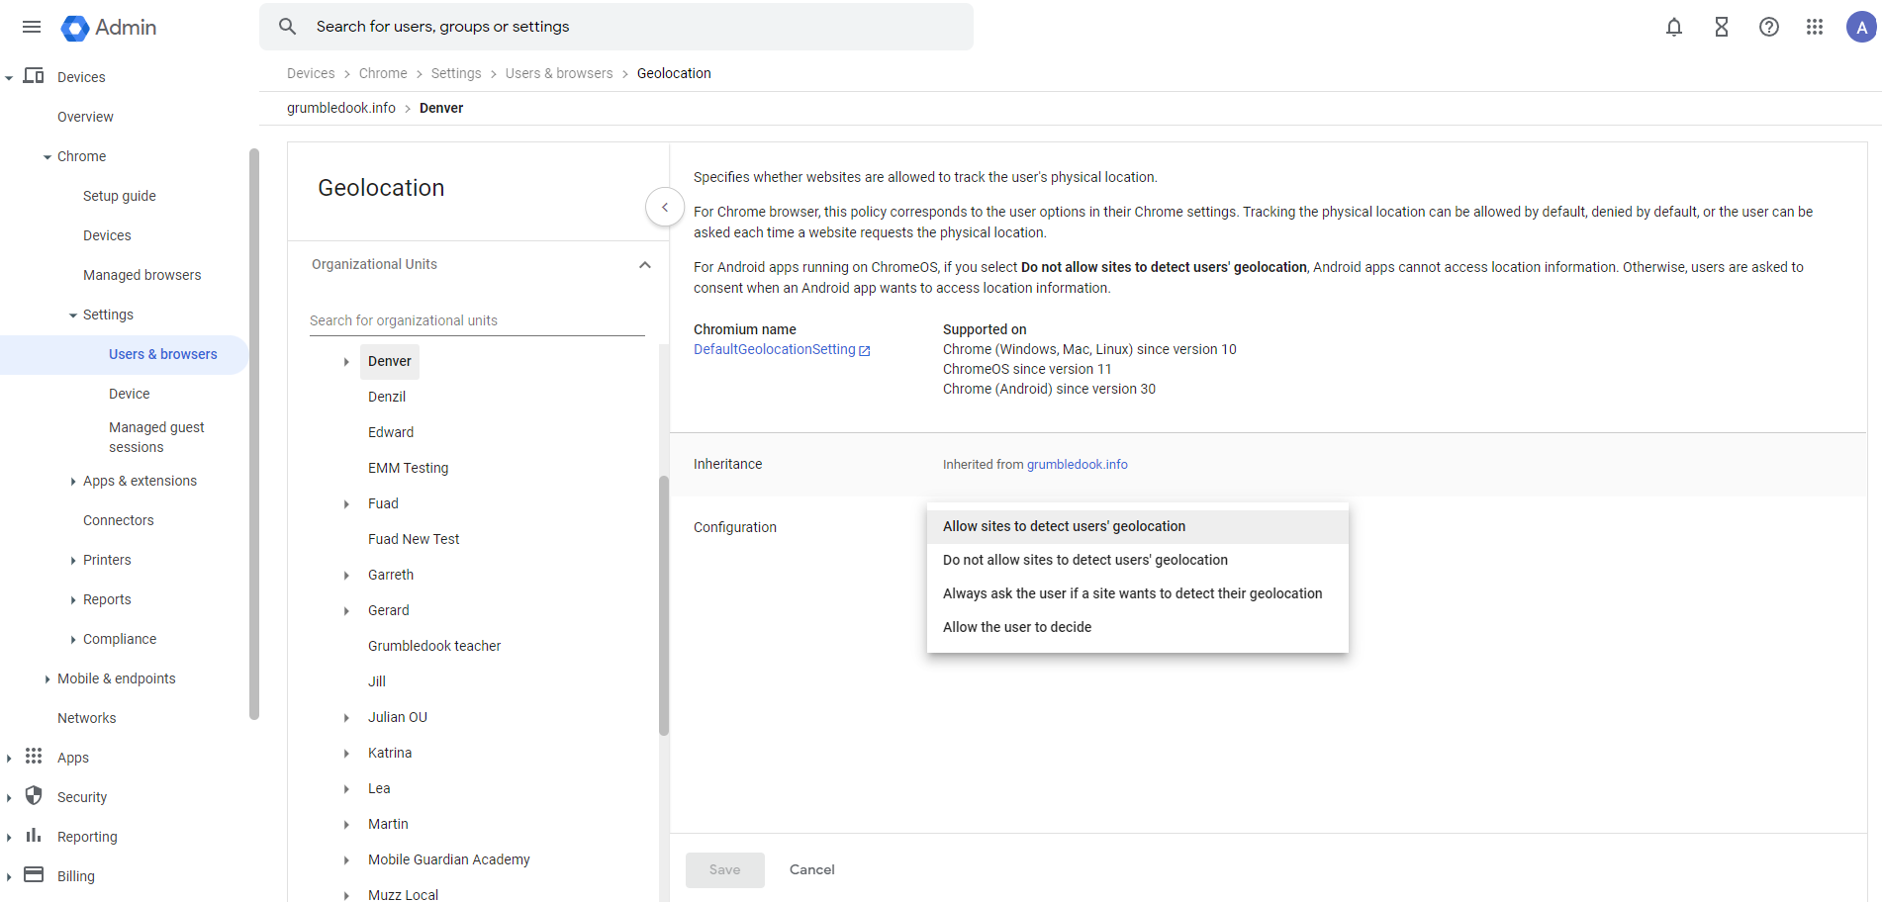Open the help question mark icon
1882x902 pixels.
click(1769, 27)
